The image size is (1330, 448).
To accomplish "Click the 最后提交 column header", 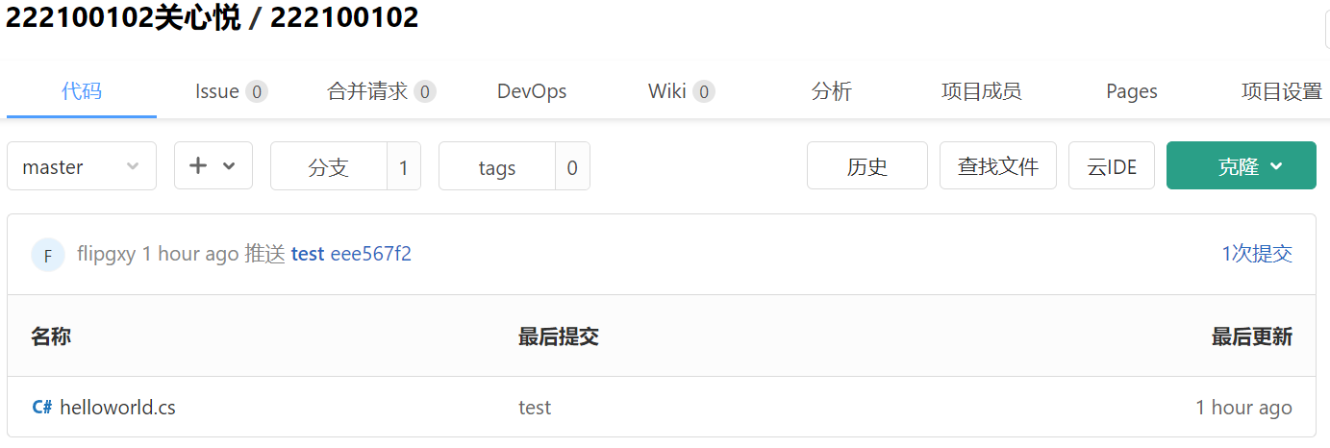I will coord(559,336).
